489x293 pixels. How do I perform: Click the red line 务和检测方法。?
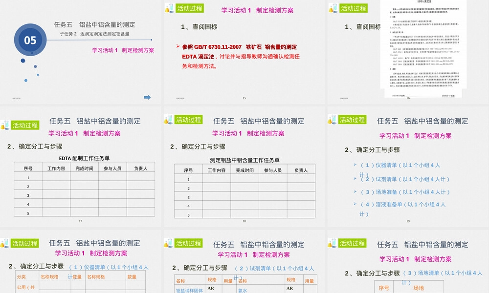[200, 66]
